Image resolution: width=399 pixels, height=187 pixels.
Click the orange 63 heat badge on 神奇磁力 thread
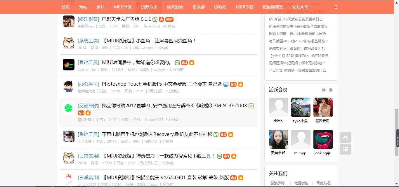pos(227,156)
